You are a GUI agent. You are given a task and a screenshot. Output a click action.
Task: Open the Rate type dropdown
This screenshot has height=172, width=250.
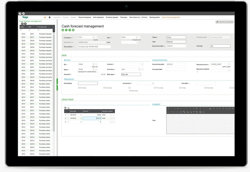(x=131, y=75)
